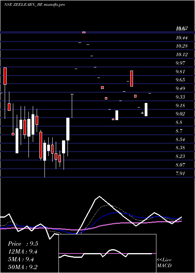Click the 8.23 price axis label
Viewport: 195px width, 273px height.
pyautogui.click(x=180, y=156)
